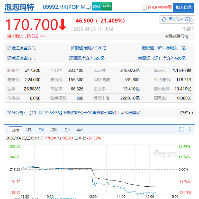
Task: Click 价格档 value 0.050
Action: [35, 98]
